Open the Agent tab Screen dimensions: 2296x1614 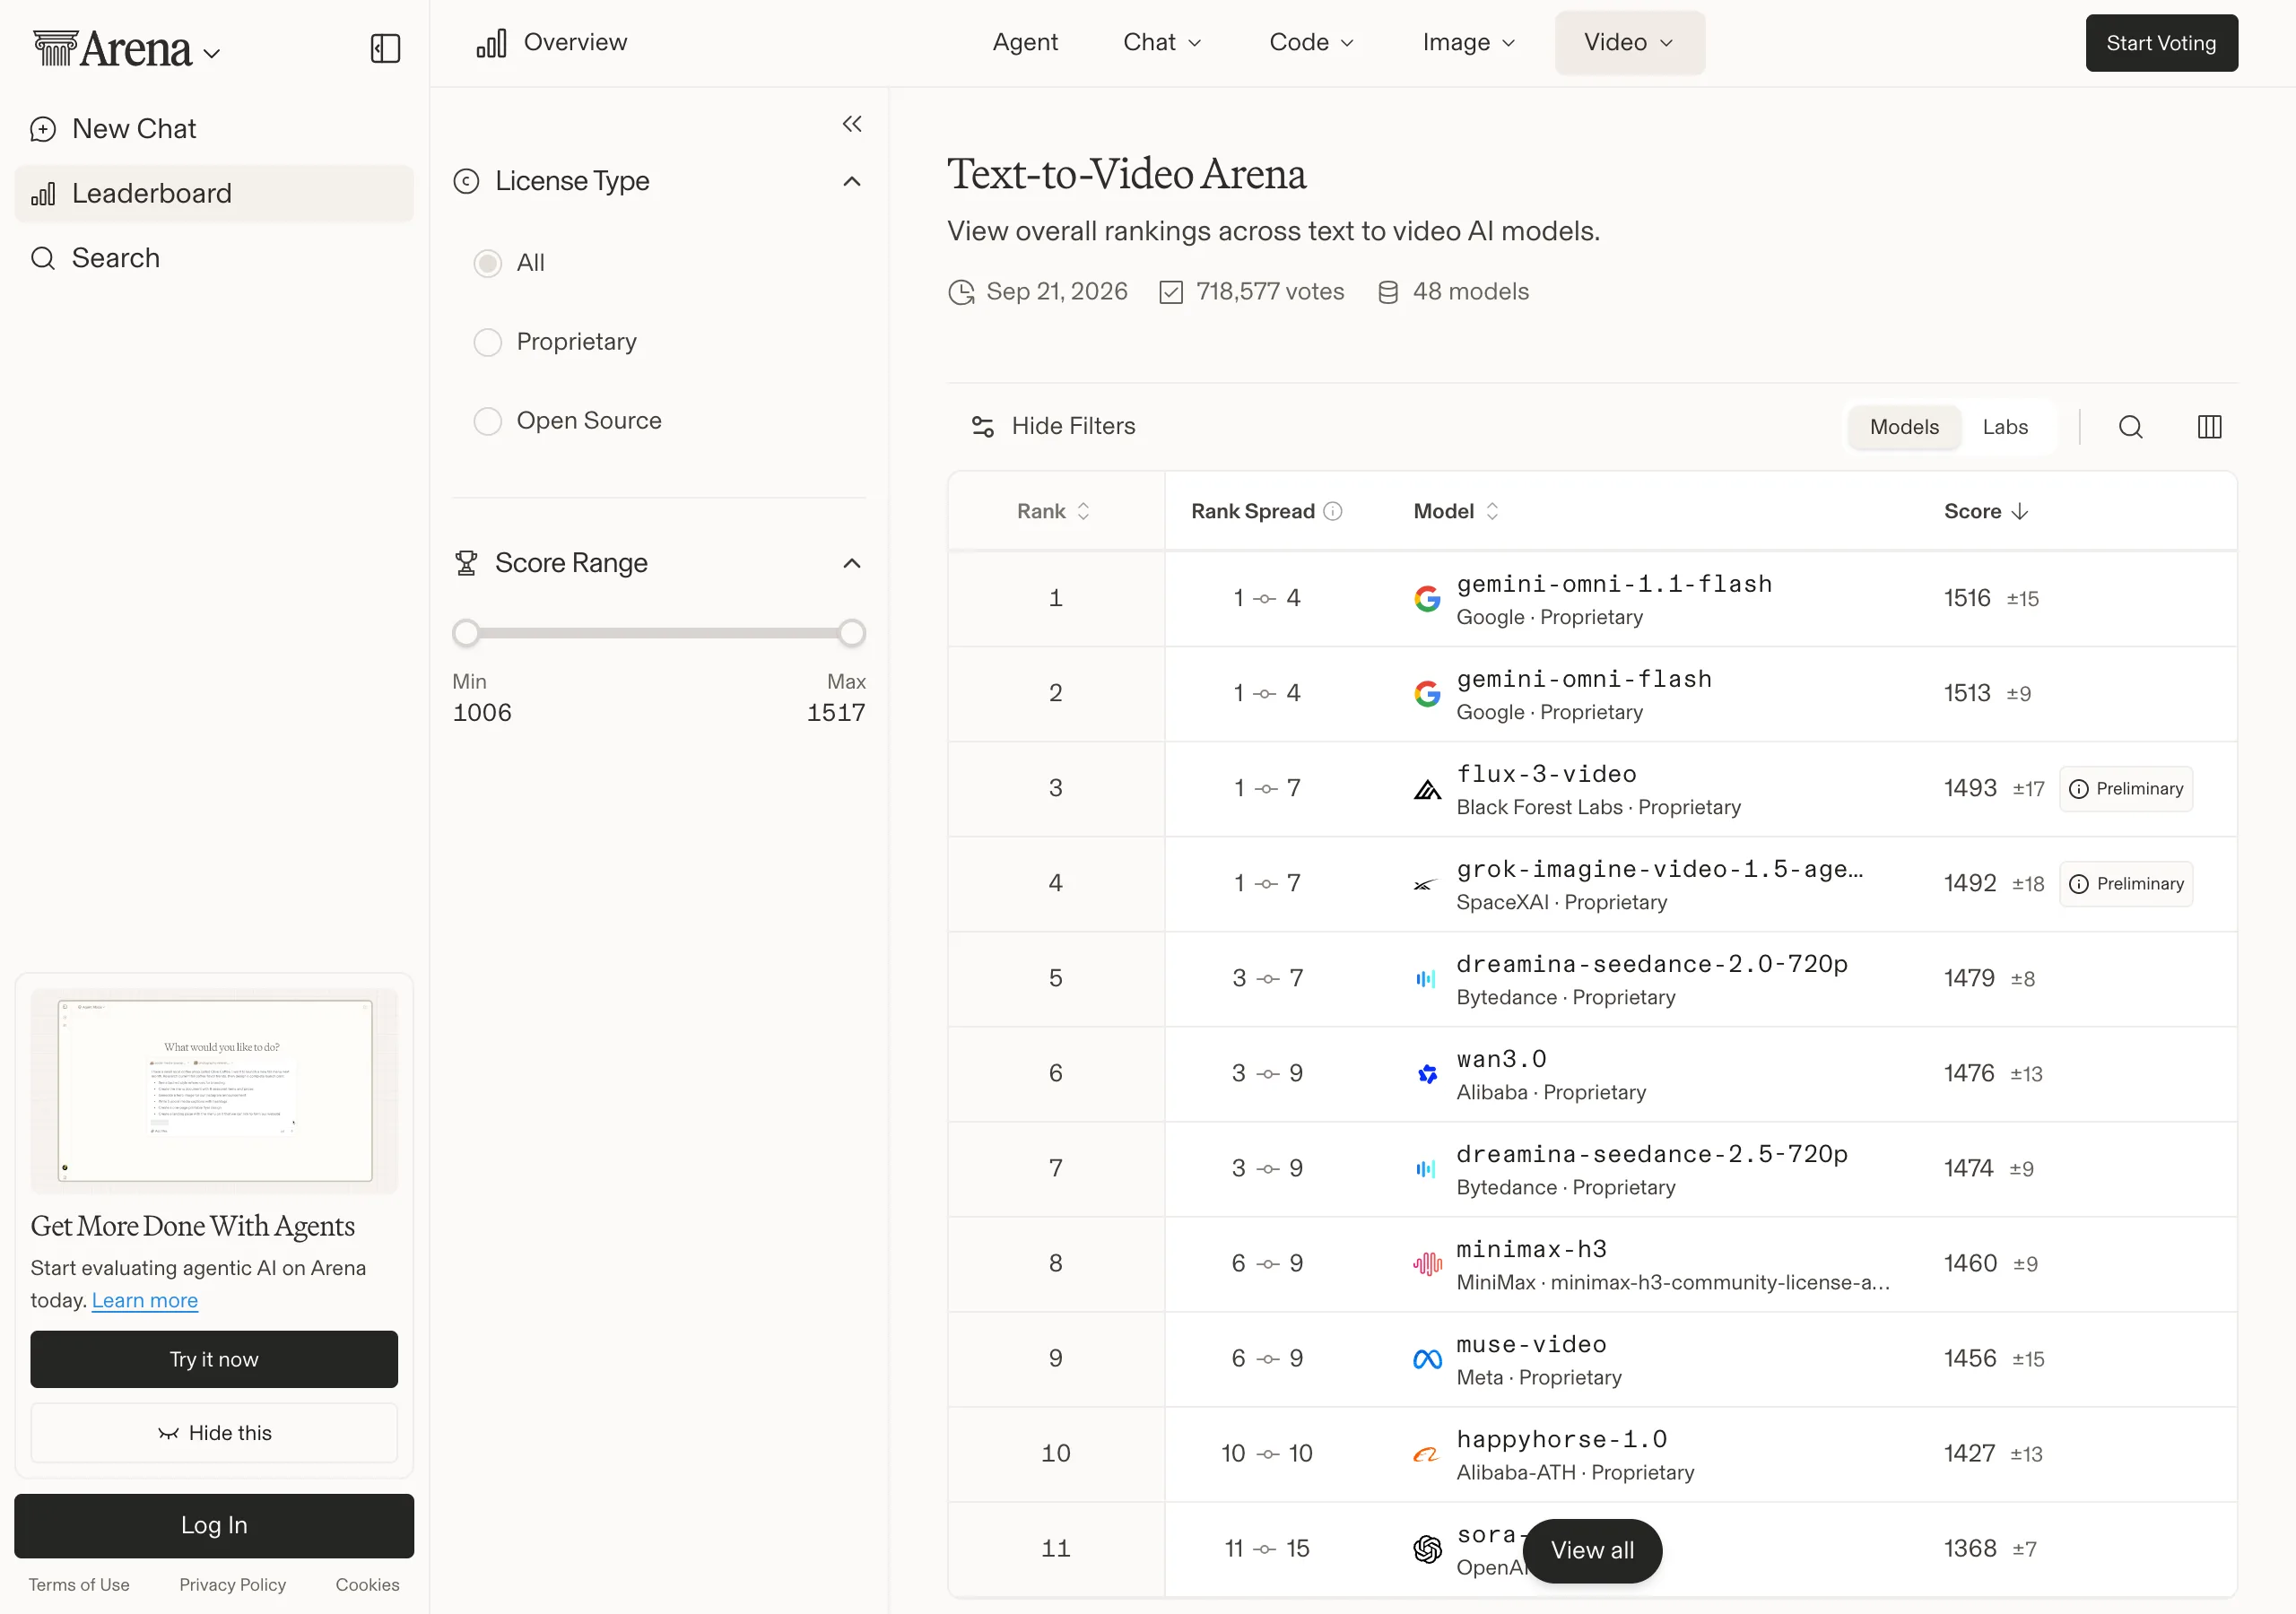coord(1025,42)
